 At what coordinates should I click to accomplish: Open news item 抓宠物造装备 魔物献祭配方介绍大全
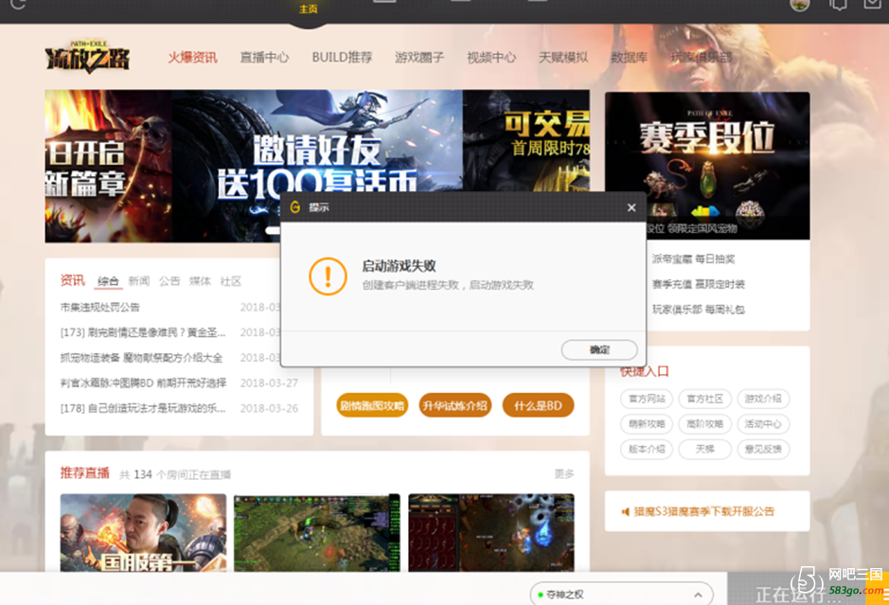tap(141, 358)
